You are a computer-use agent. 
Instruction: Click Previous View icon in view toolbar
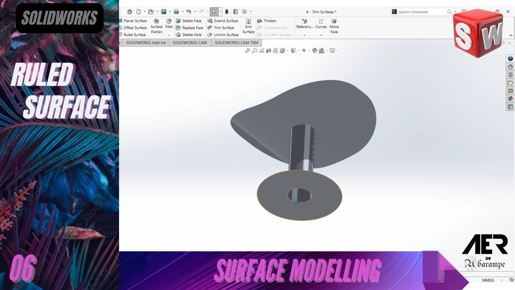click(262, 50)
